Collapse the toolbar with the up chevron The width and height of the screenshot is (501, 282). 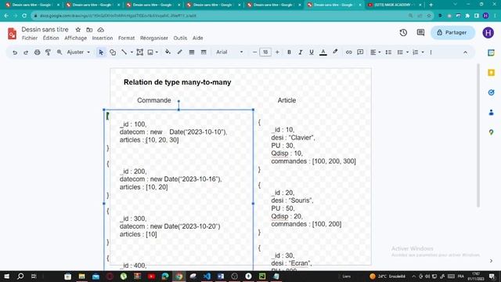(465, 52)
